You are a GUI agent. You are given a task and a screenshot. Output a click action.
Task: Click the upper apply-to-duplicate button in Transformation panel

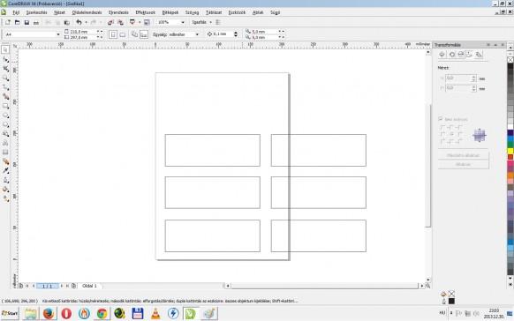pyautogui.click(x=463, y=155)
